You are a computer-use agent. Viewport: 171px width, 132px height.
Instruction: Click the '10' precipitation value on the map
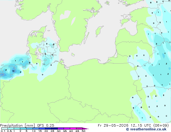13,71
